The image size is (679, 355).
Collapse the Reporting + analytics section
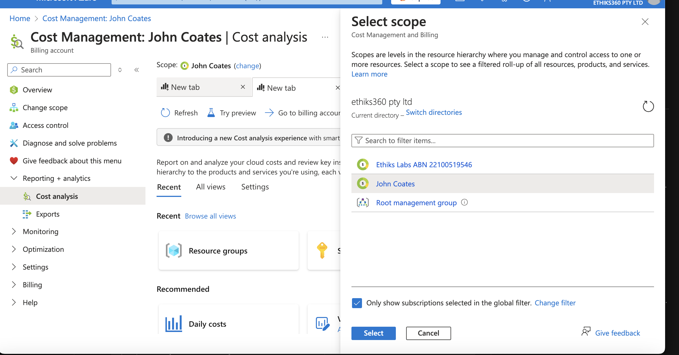click(x=14, y=178)
